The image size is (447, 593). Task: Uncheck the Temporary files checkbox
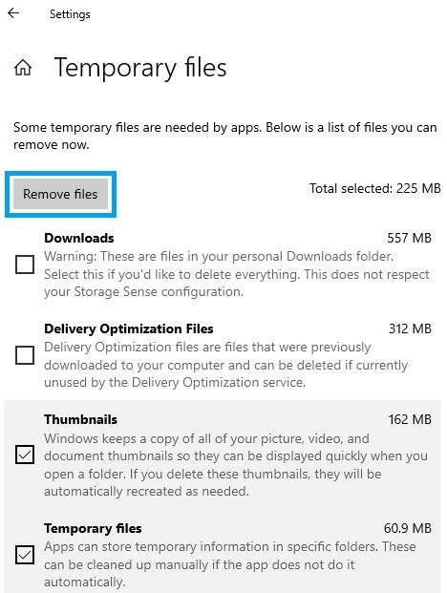pos(25,555)
